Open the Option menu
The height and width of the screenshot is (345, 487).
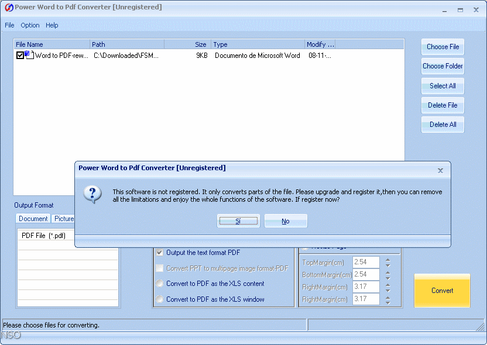tap(30, 25)
